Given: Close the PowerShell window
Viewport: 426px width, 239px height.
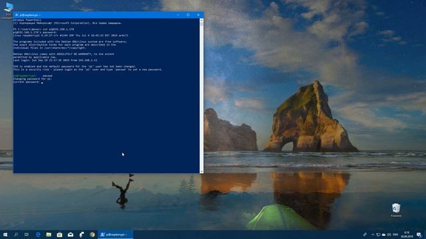Looking at the screenshot, I should [198, 15].
